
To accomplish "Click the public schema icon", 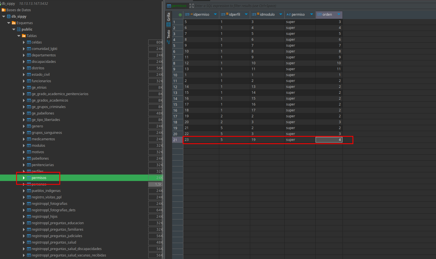I will click(x=19, y=29).
